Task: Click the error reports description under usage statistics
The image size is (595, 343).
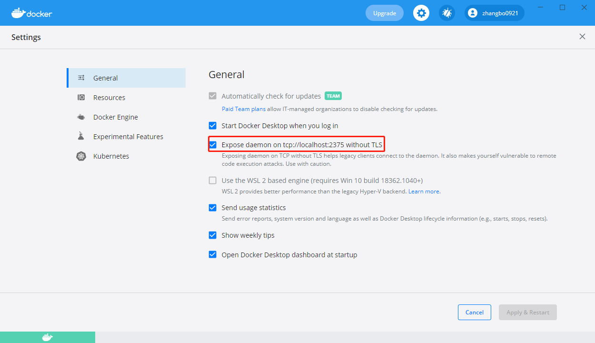Action: 385,219
